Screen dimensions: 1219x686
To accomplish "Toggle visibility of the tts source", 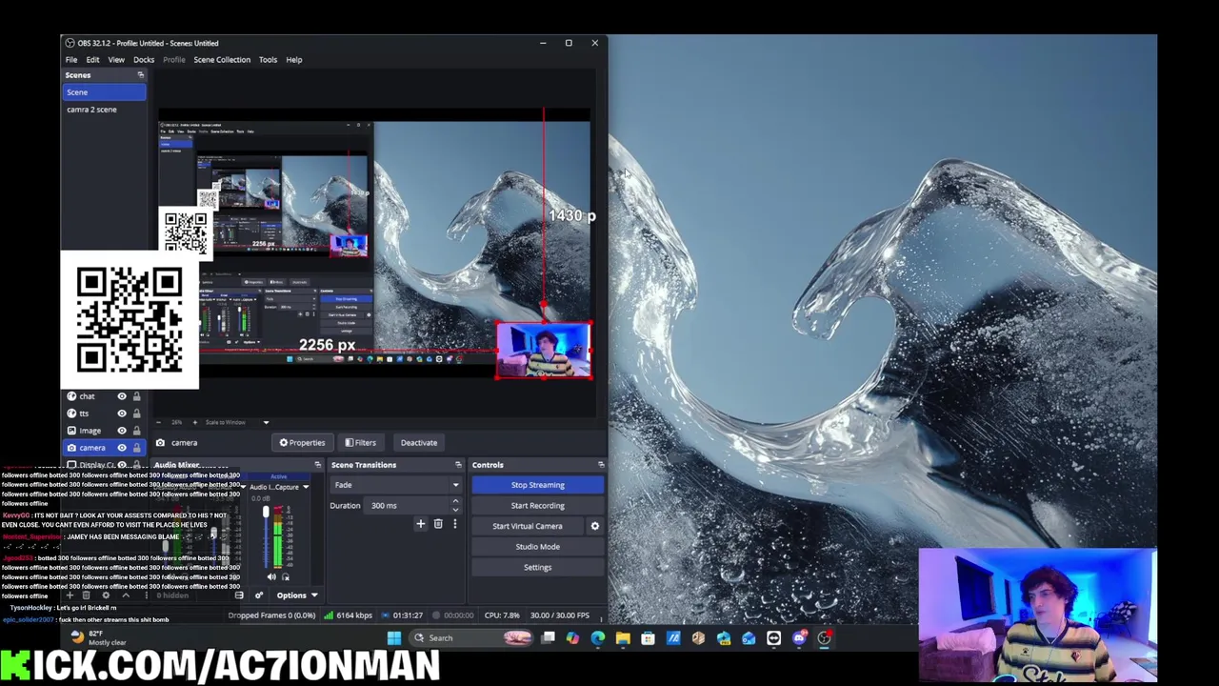I will (122, 414).
